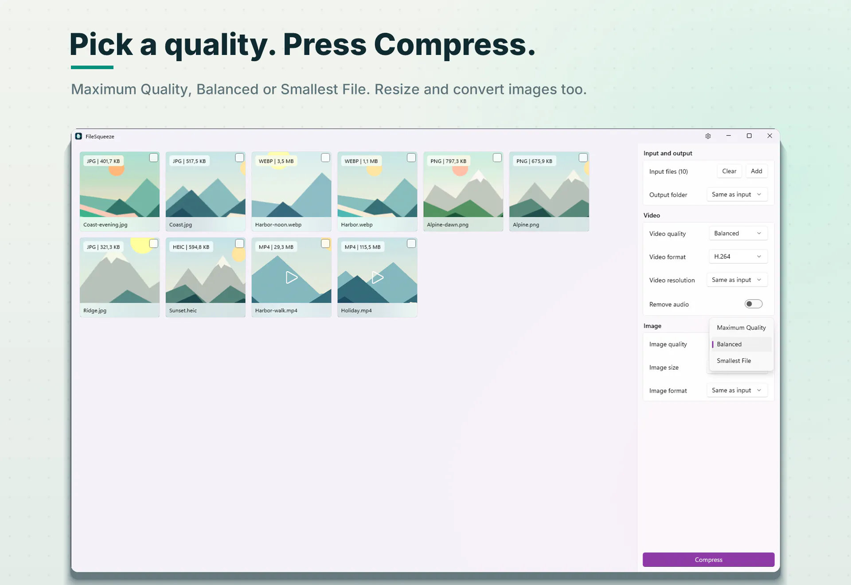
Task: Play the Harbor-walk.mp4 video preview
Action: coord(291,277)
